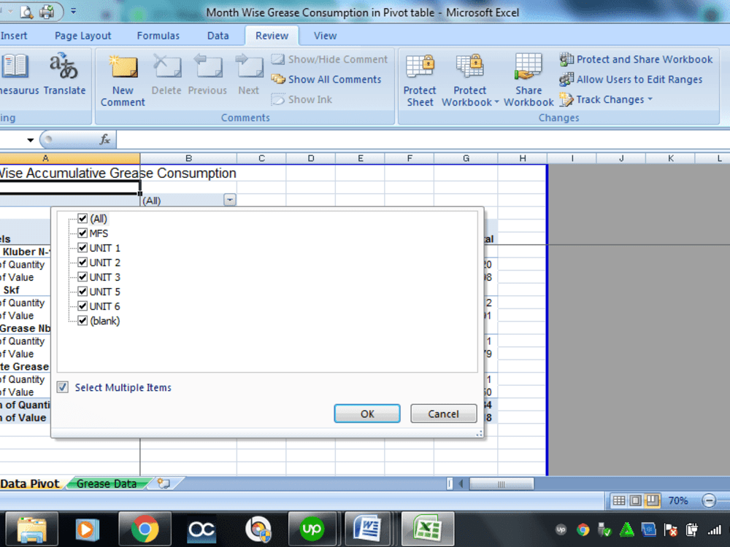Image resolution: width=730 pixels, height=547 pixels.
Task: Open the Formulas ribbon tab
Action: point(158,36)
